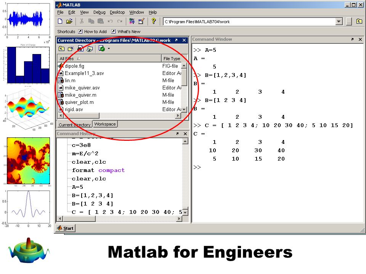The height and width of the screenshot is (274, 366).
Task: Click Find Files icon in Current Directory panel
Action: pos(80,48)
